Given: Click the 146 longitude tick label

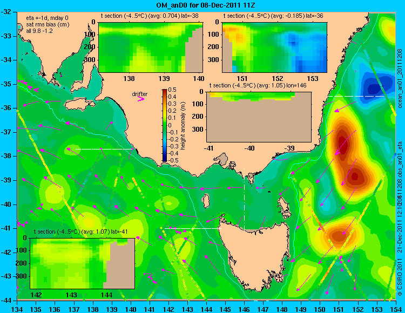Looking at the screenshot, I should (x=244, y=309).
